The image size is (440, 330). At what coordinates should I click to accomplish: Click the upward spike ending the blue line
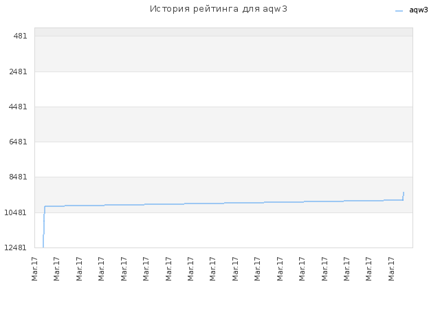(404, 196)
